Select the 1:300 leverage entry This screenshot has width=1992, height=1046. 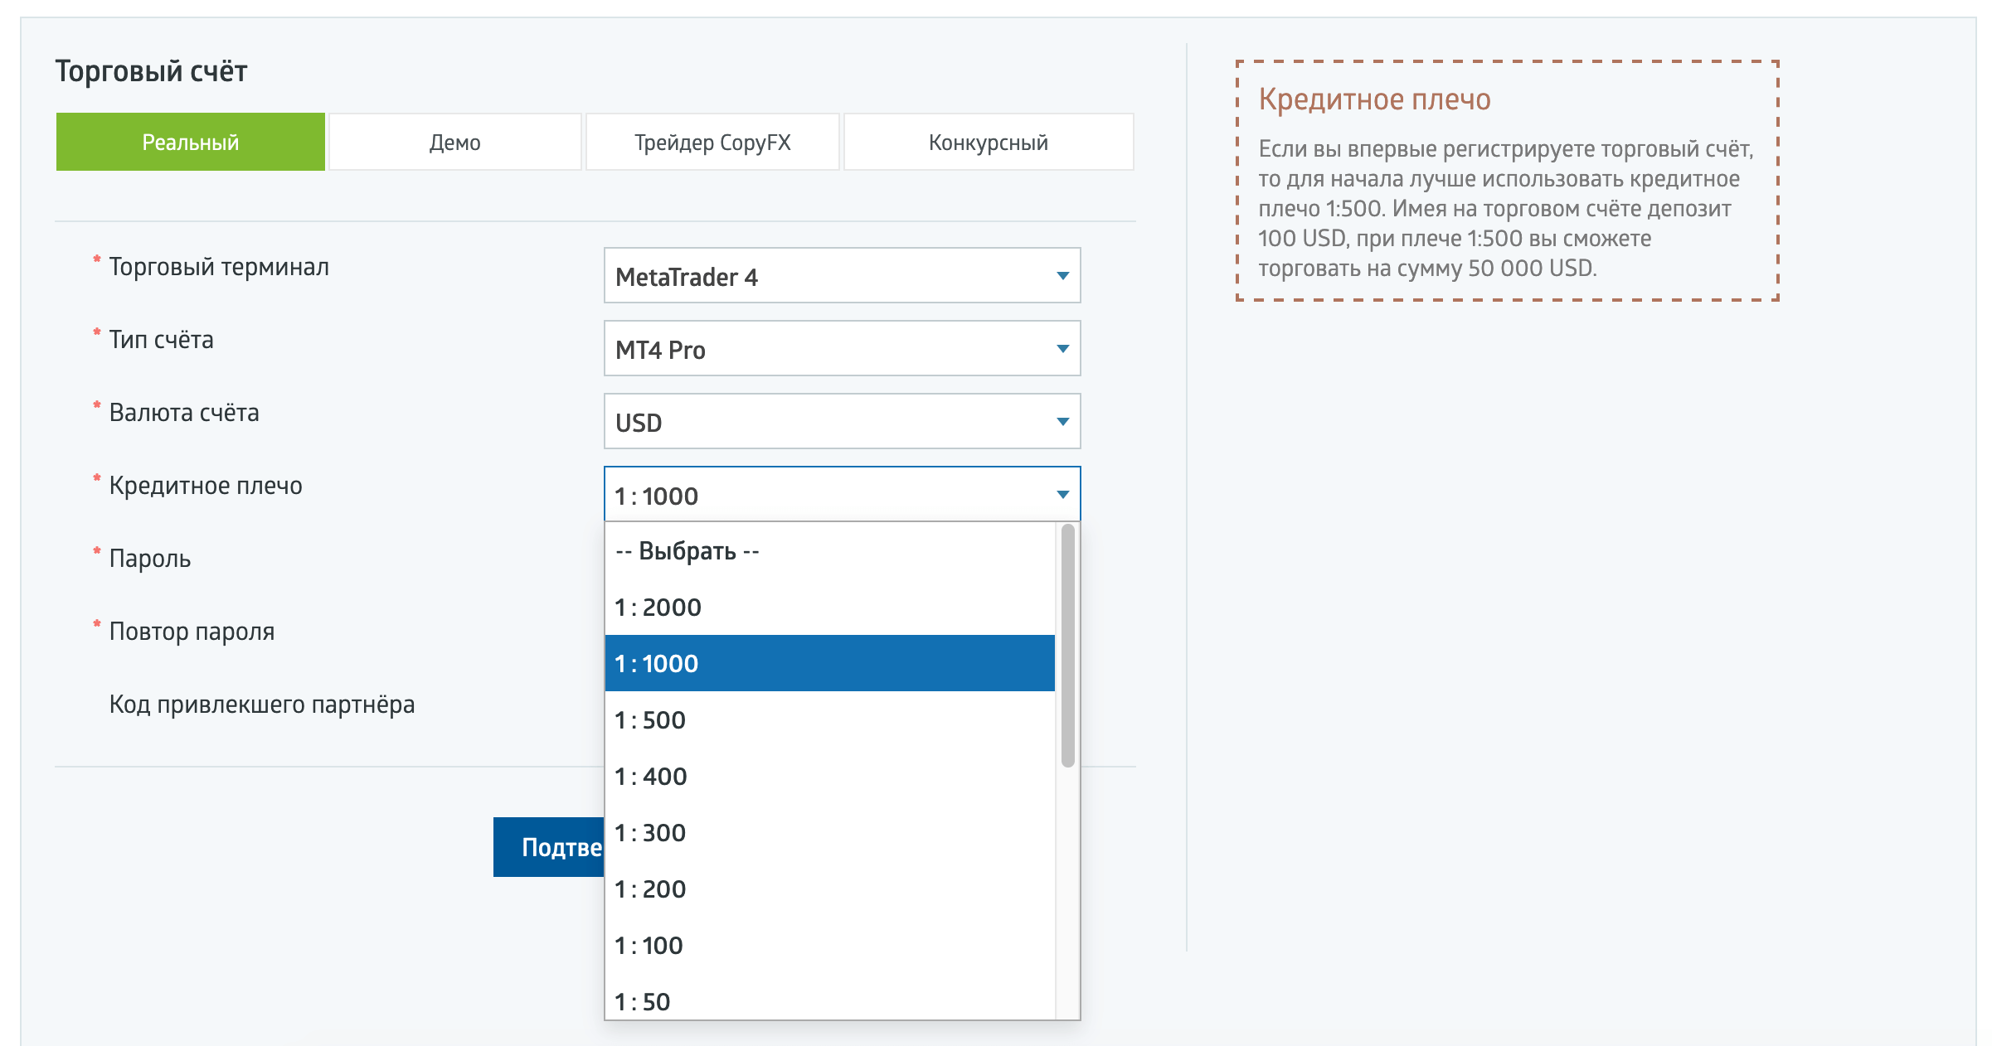pyautogui.click(x=829, y=833)
